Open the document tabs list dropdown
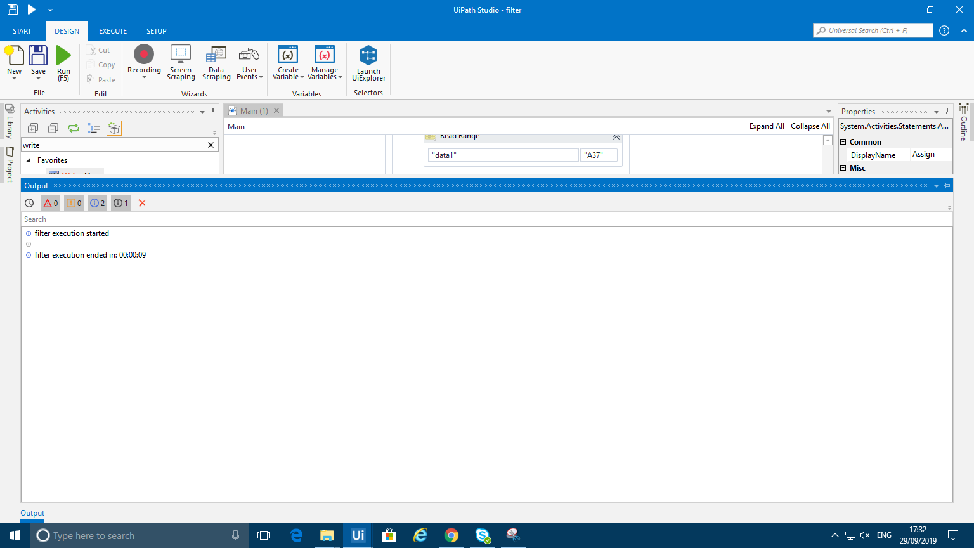 (x=828, y=112)
